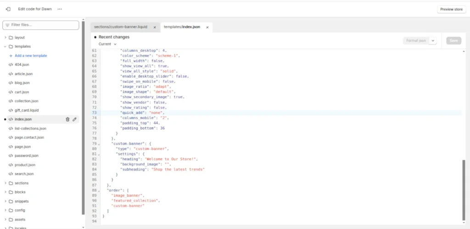Viewport: 470px width, 229px height.
Task: Click the filter icon in search box
Action: tap(7, 25)
